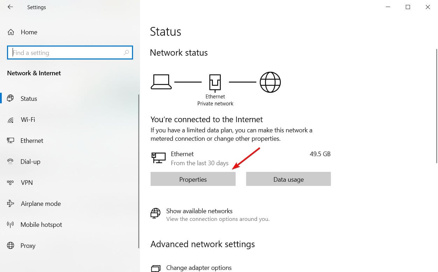Open the Proxy globe icon
Screen dimensions: 438x272
pos(11,246)
